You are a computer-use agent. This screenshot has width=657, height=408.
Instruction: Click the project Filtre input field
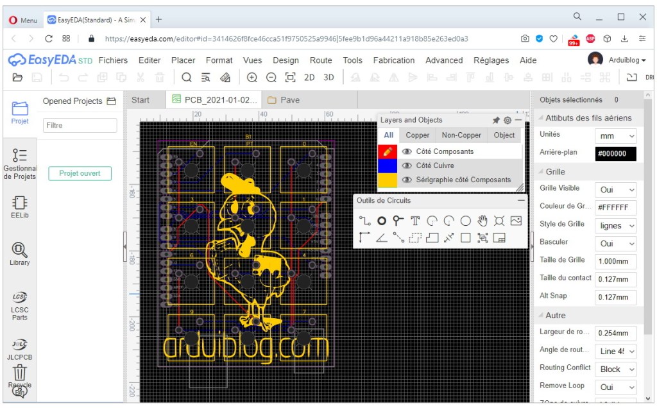pos(80,125)
